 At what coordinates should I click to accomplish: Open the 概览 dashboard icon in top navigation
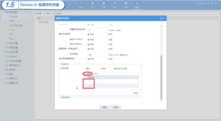pyautogui.click(x=82, y=3)
